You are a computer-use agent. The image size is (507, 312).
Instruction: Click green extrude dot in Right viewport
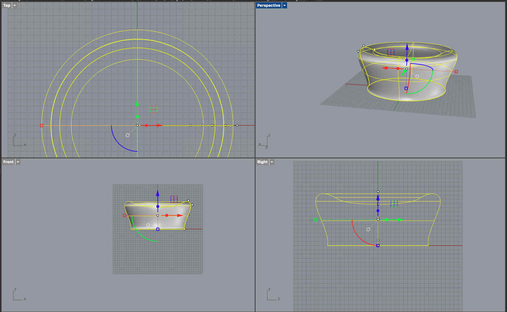pyautogui.click(x=387, y=220)
